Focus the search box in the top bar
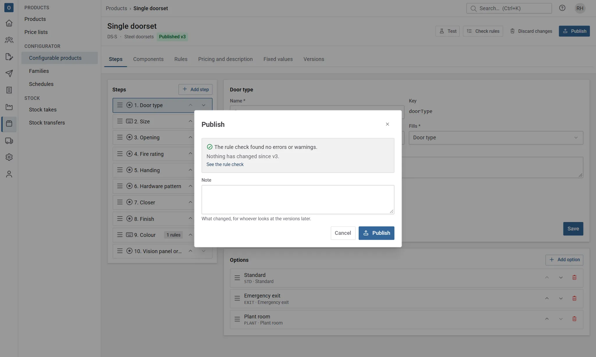The image size is (596, 357). (x=509, y=8)
